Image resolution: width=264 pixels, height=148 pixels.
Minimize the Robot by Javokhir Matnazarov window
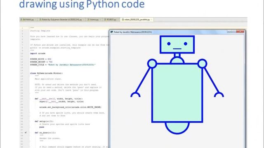[x=229, y=31]
